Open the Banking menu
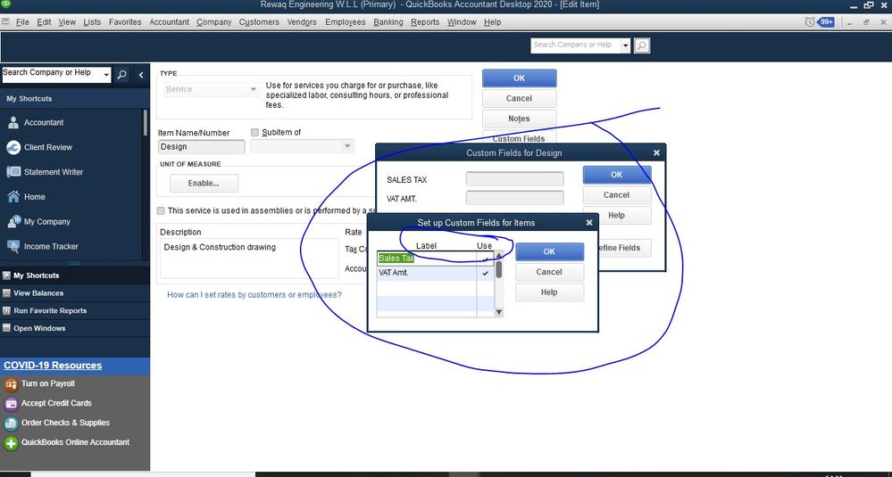892x477 pixels. (388, 22)
